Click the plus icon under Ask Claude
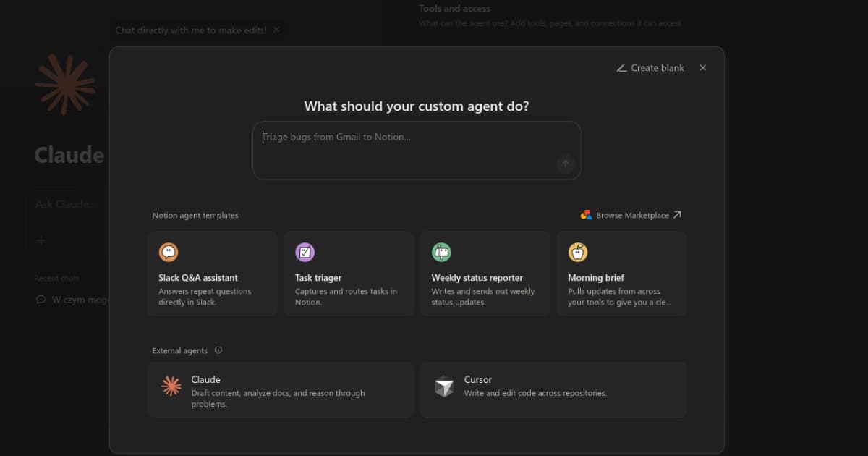 tap(41, 240)
